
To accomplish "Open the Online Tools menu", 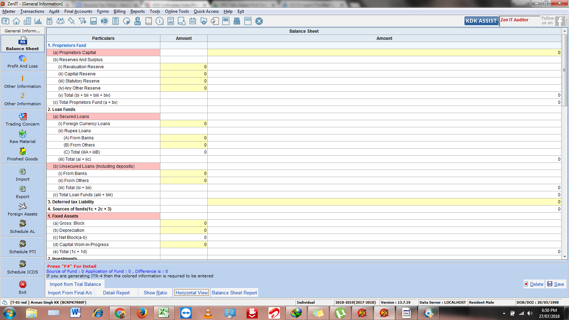I will point(177,11).
